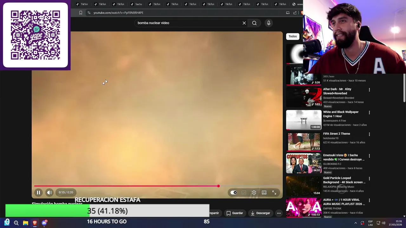The height and width of the screenshot is (228, 406).
Task: Open the 303 Jexo video thumbnail (5:20)
Action: tap(304, 75)
